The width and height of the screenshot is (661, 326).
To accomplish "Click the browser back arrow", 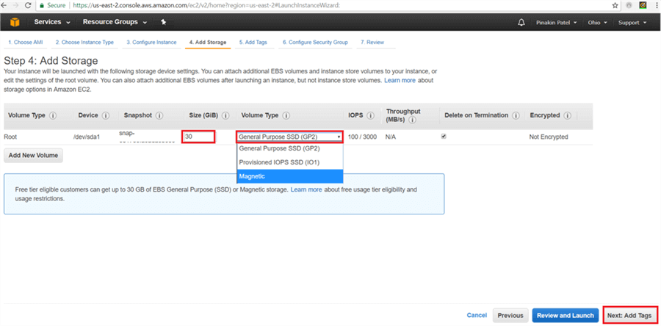I will point(5,5).
